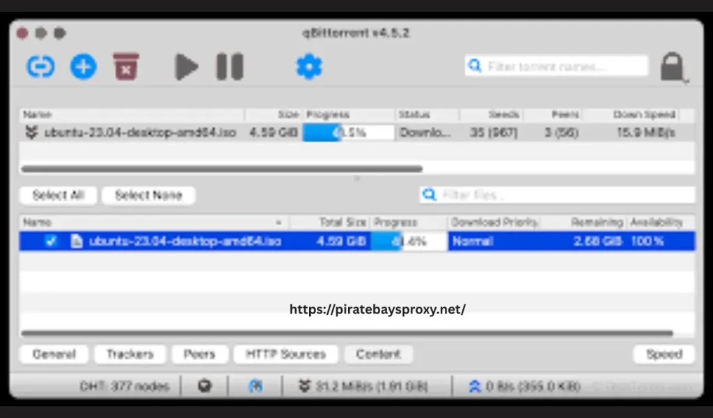Viewport: 713px width, 418px height.
Task: Click the Filter torrent names field
Action: tap(556, 66)
